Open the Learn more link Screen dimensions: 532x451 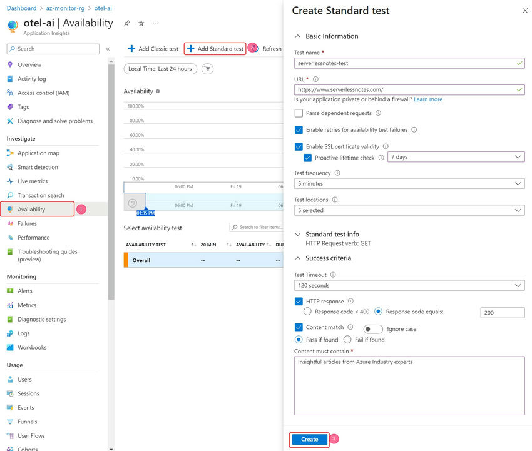[428, 99]
